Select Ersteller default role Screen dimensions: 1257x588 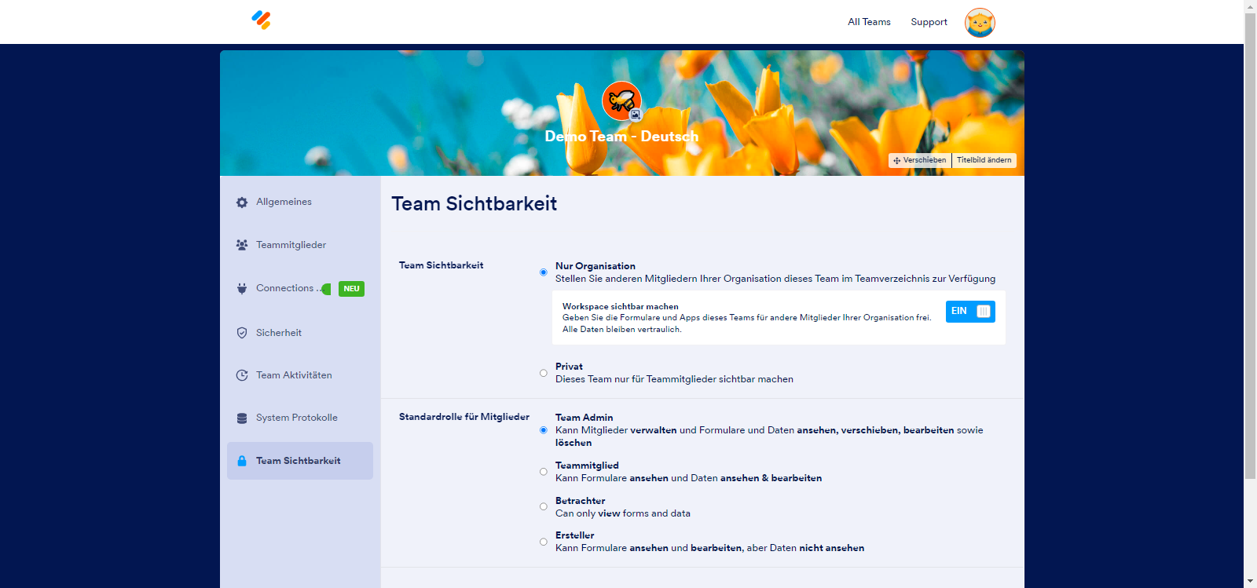(544, 542)
